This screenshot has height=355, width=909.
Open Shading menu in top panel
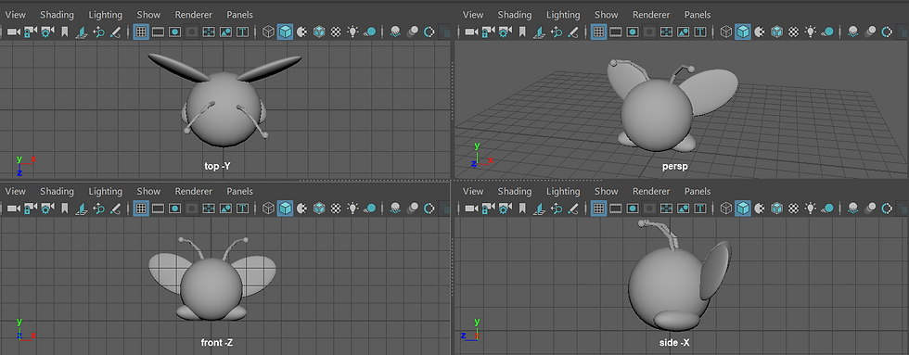57,15
